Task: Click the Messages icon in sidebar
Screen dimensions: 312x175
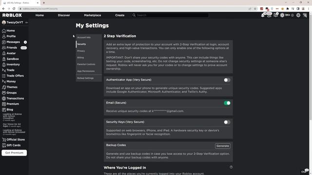Action: tap(4, 42)
